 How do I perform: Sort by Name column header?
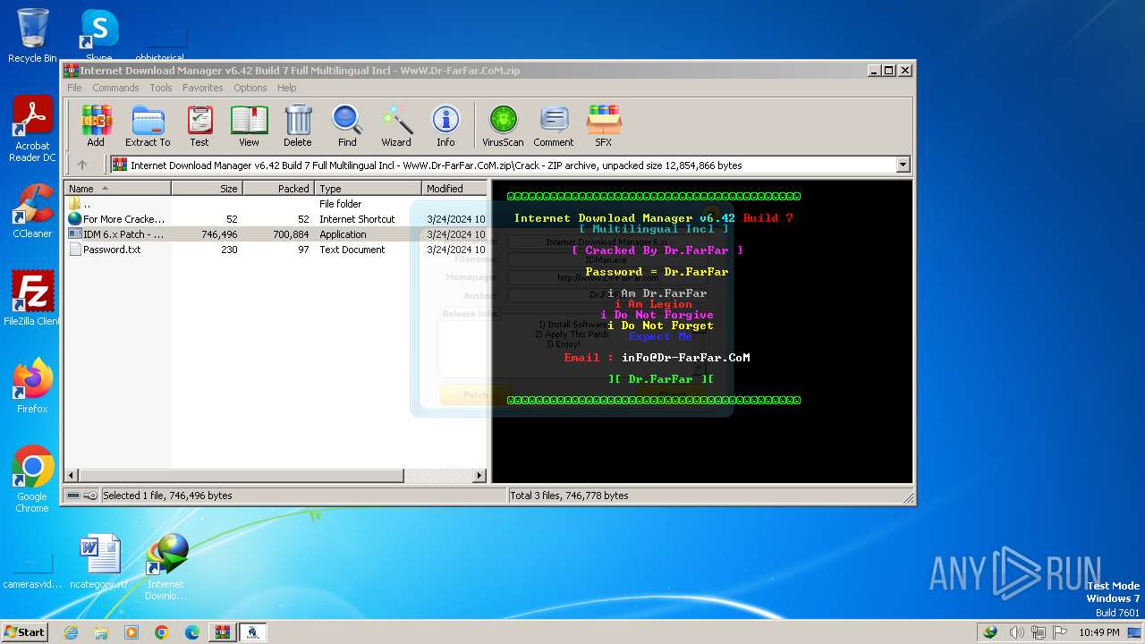coord(117,188)
